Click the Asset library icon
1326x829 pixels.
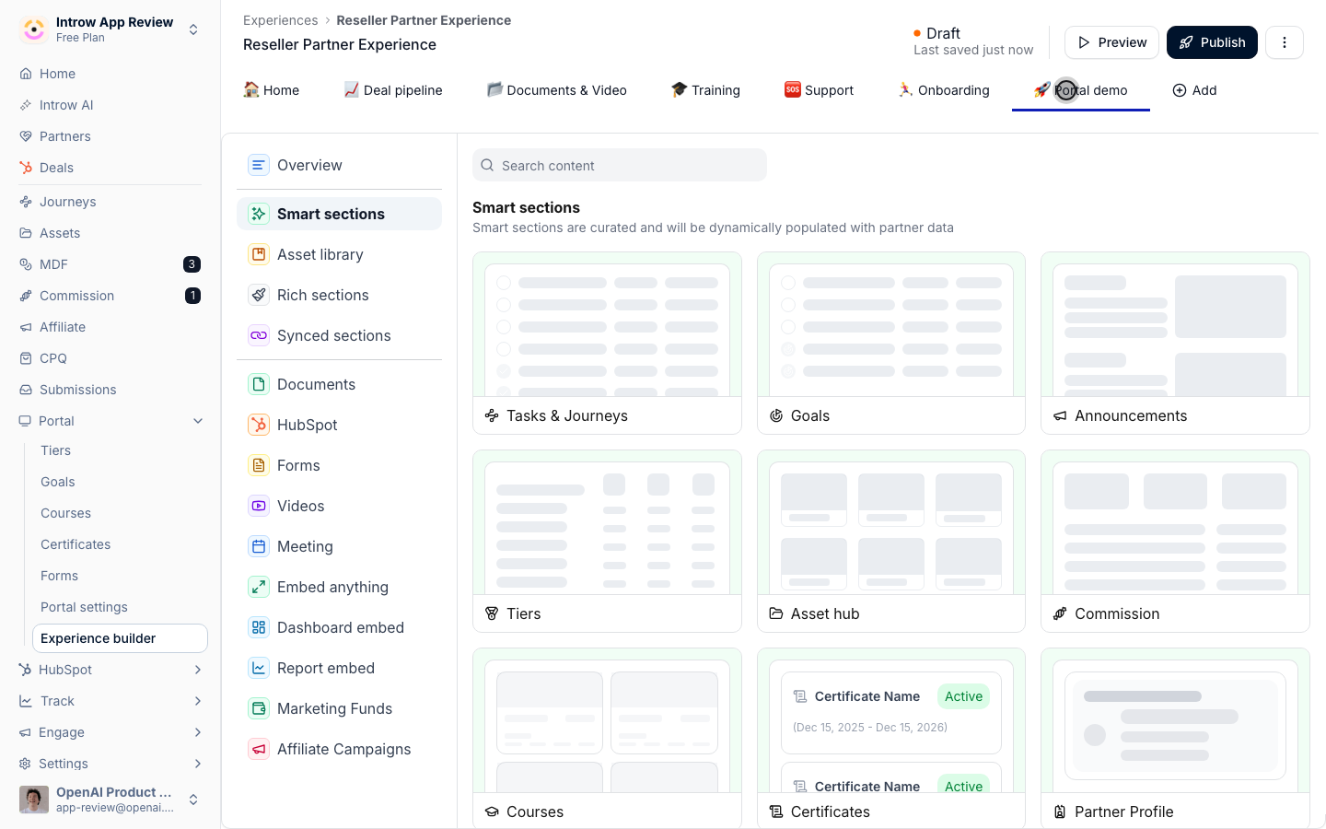click(259, 254)
